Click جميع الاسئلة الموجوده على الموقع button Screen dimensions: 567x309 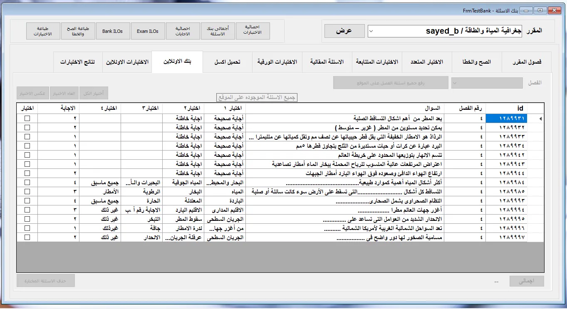[257, 97]
